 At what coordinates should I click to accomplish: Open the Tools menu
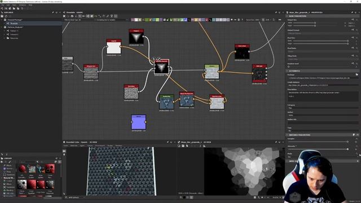[x=14, y=5]
